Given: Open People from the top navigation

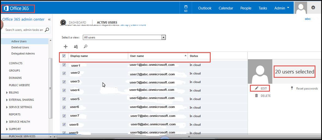Looking at the screenshot, I should coord(246,8).
